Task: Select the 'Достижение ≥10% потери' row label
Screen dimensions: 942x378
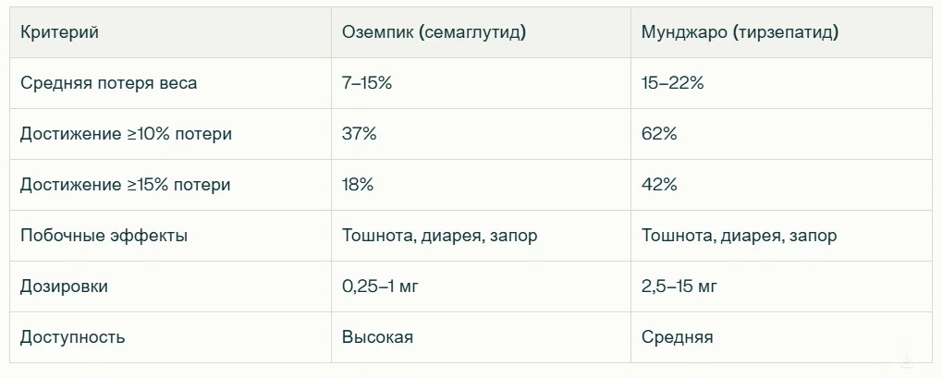Action: pos(126,134)
